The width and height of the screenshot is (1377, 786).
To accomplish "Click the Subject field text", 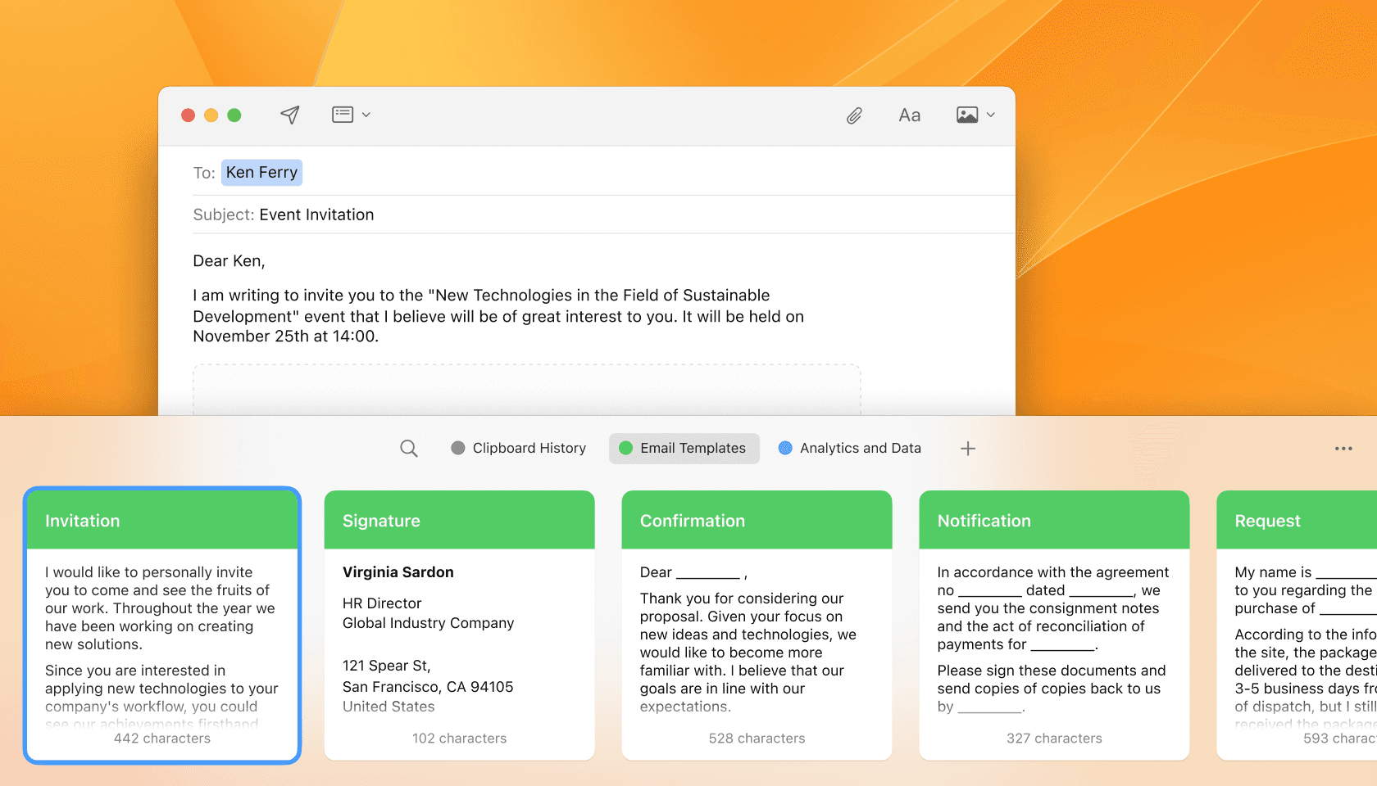I will [x=316, y=215].
